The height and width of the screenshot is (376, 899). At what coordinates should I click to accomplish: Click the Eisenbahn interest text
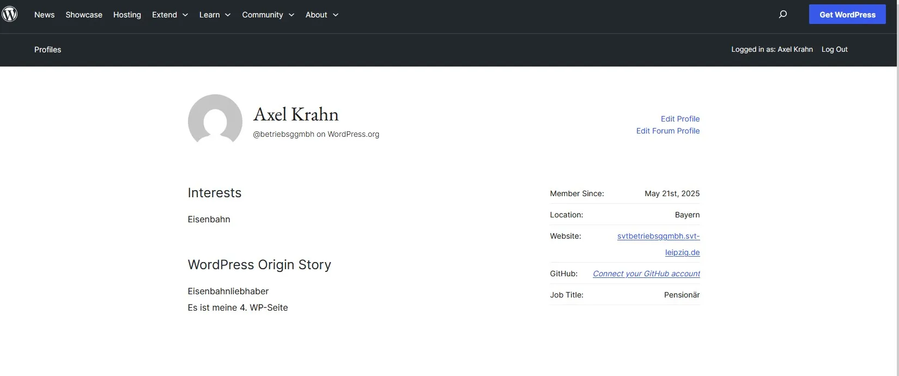tap(209, 219)
